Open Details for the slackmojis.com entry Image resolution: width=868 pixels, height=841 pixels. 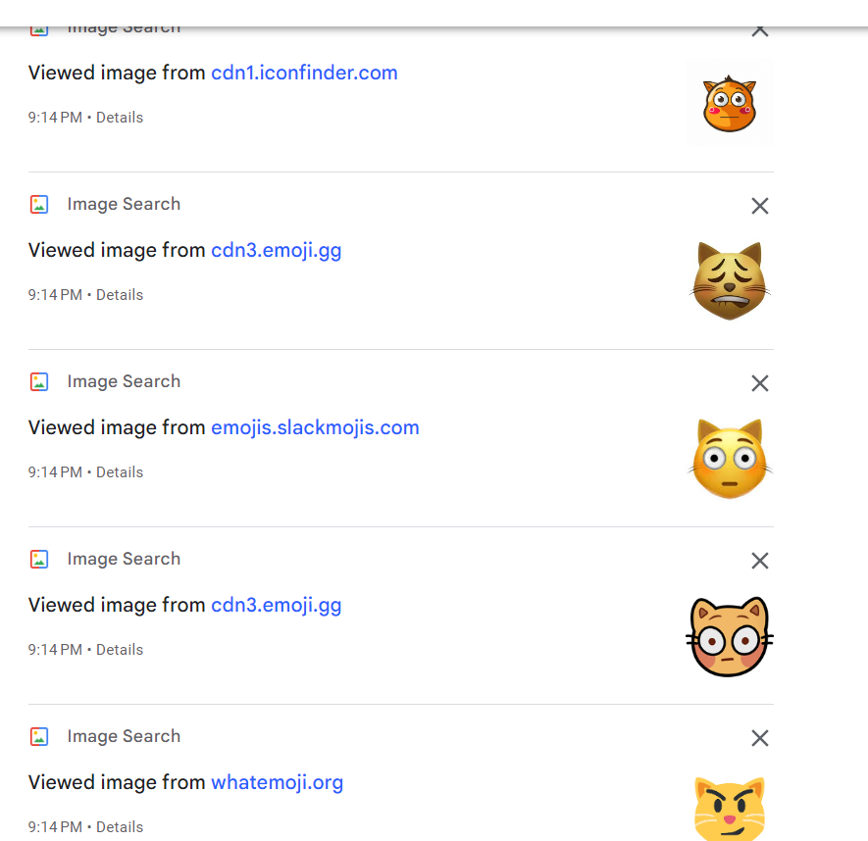coord(120,471)
